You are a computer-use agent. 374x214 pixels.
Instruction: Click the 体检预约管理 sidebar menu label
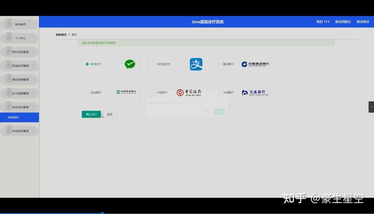point(21,107)
